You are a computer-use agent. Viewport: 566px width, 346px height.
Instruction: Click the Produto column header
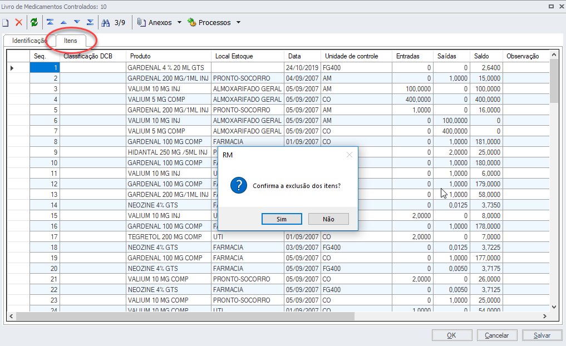(168, 56)
